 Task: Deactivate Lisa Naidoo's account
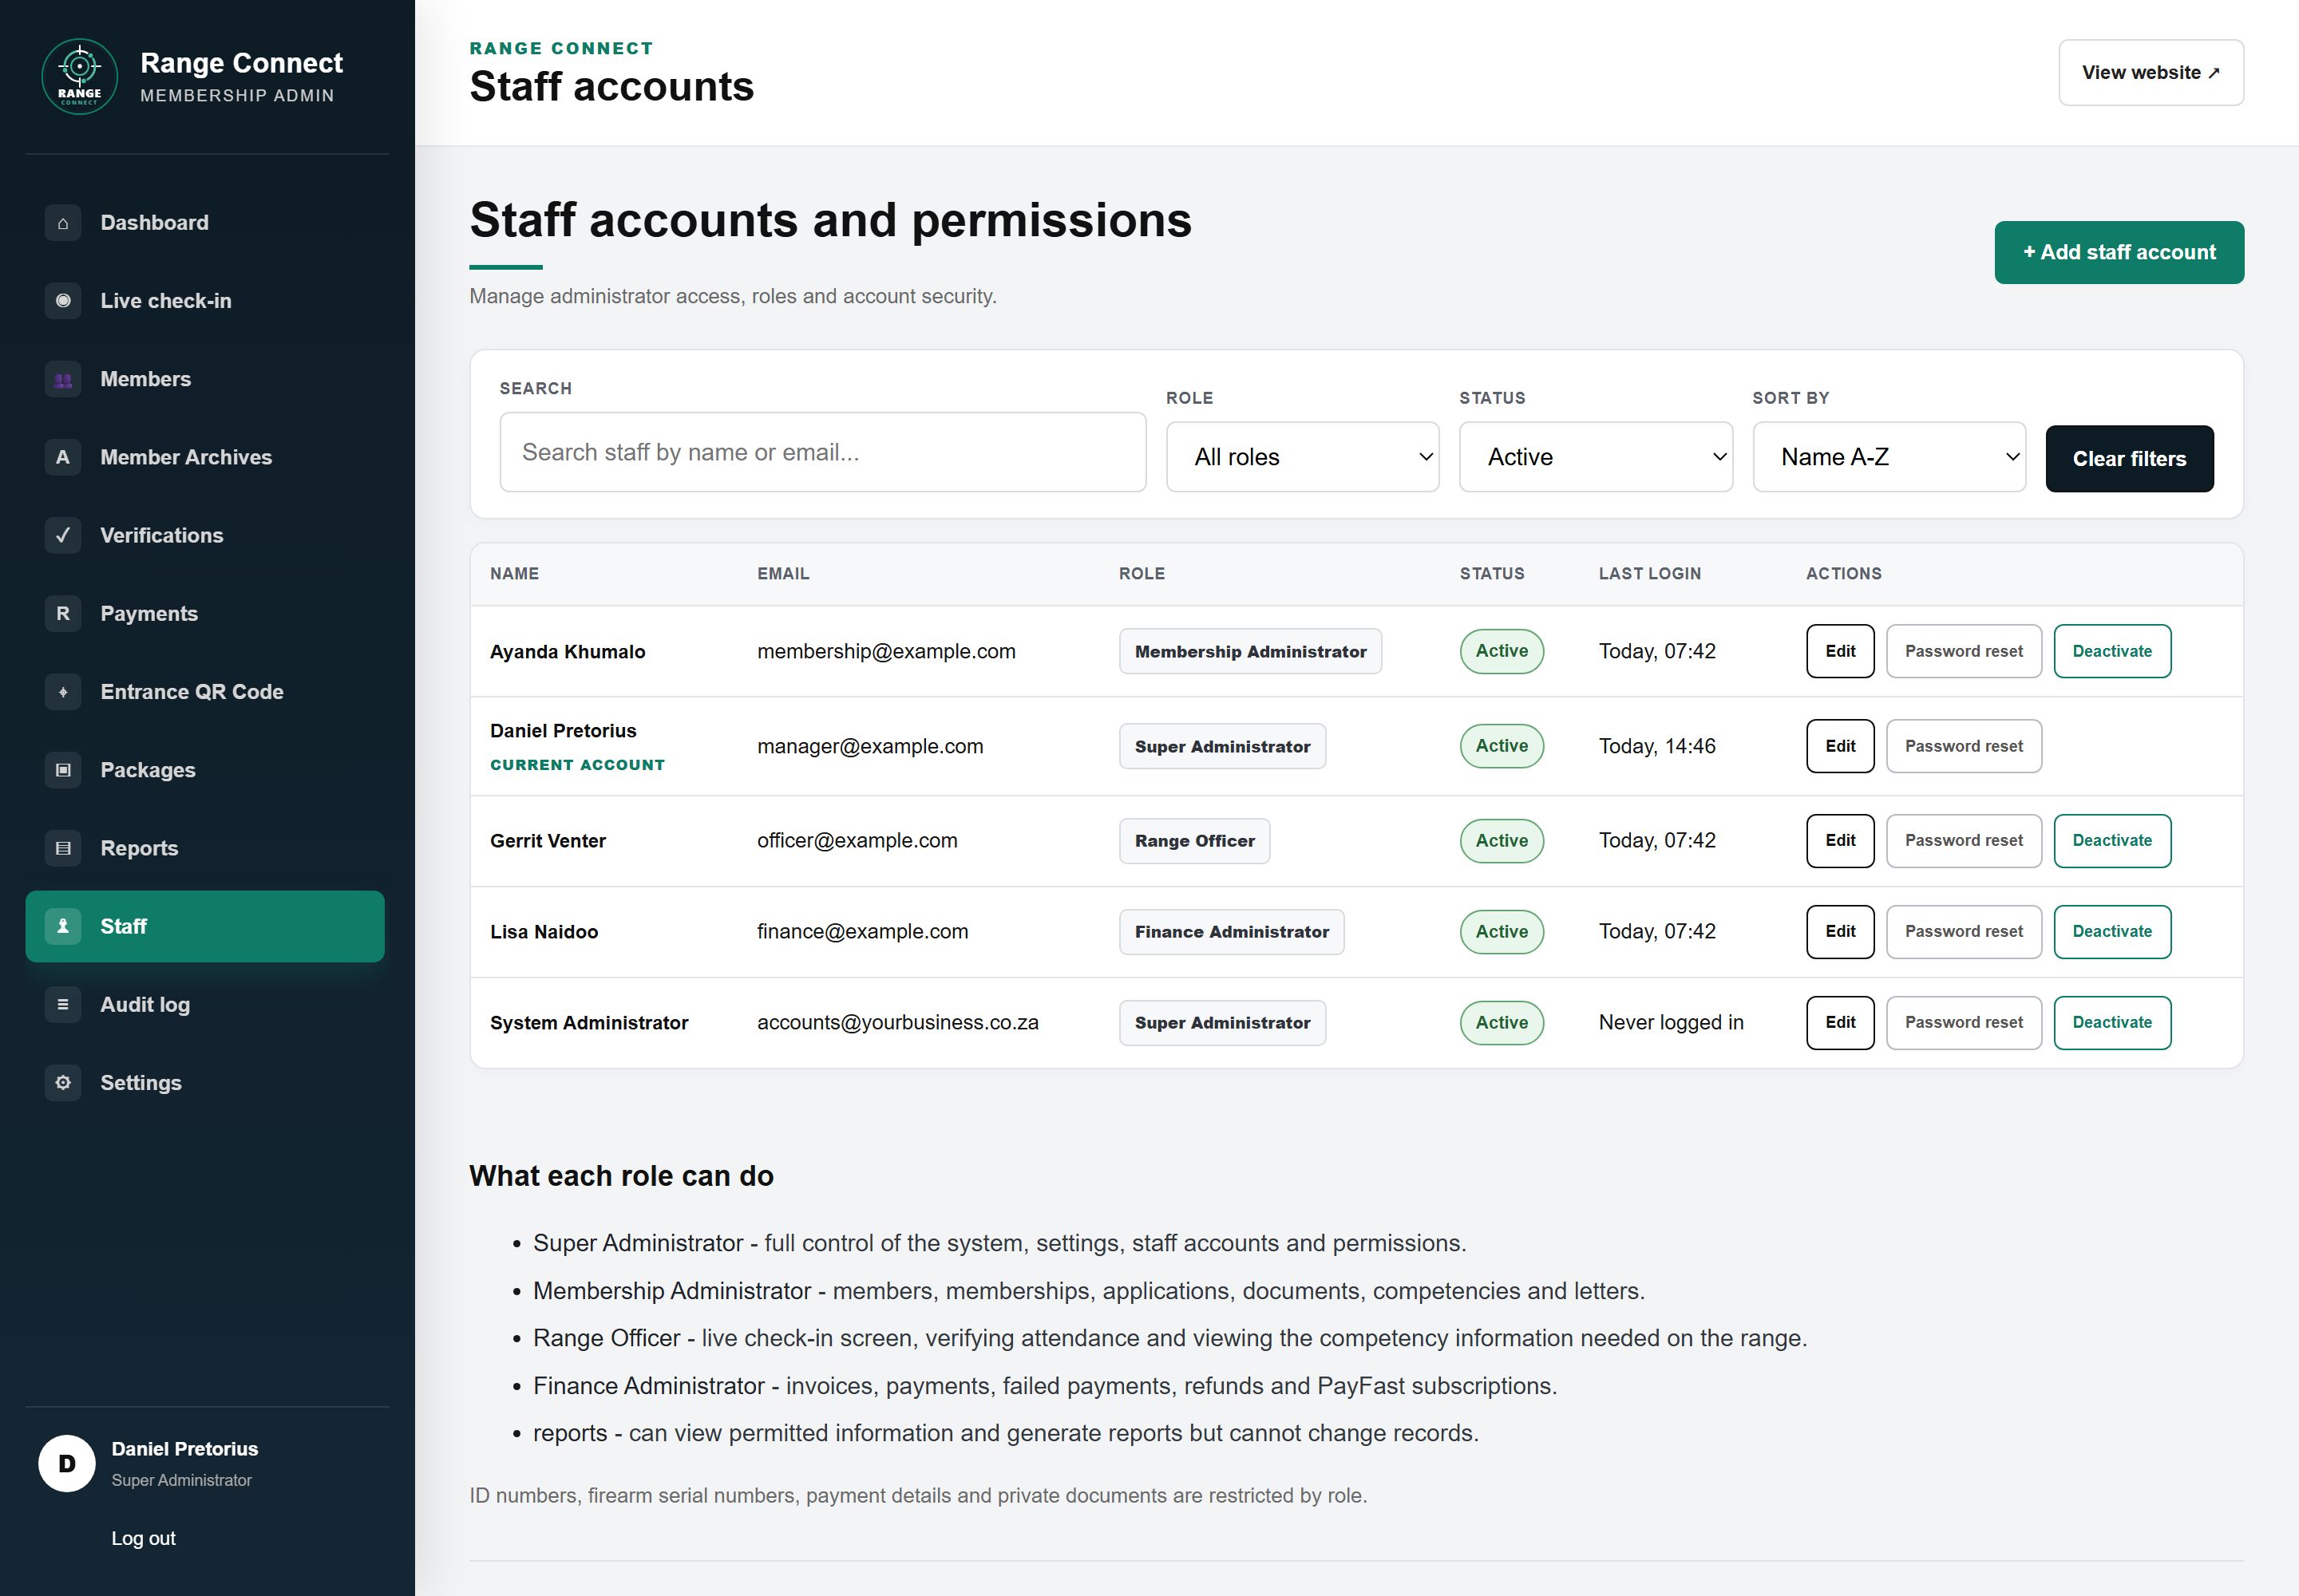[2112, 932]
